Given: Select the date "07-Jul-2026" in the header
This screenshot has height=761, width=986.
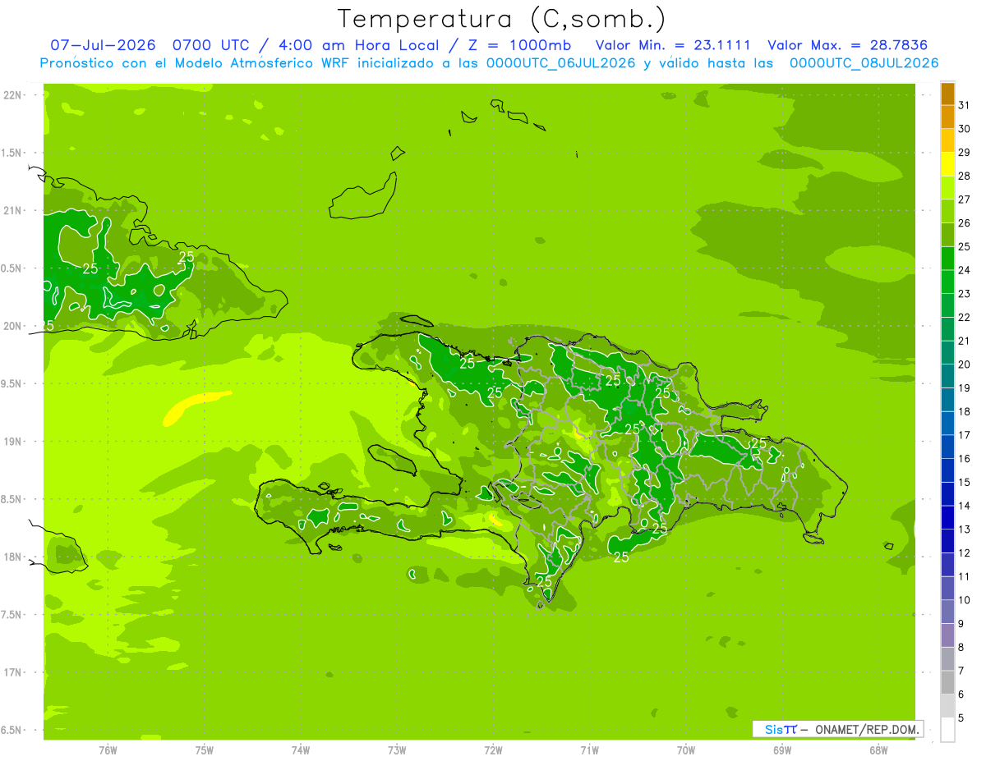Looking at the screenshot, I should tap(102, 45).
